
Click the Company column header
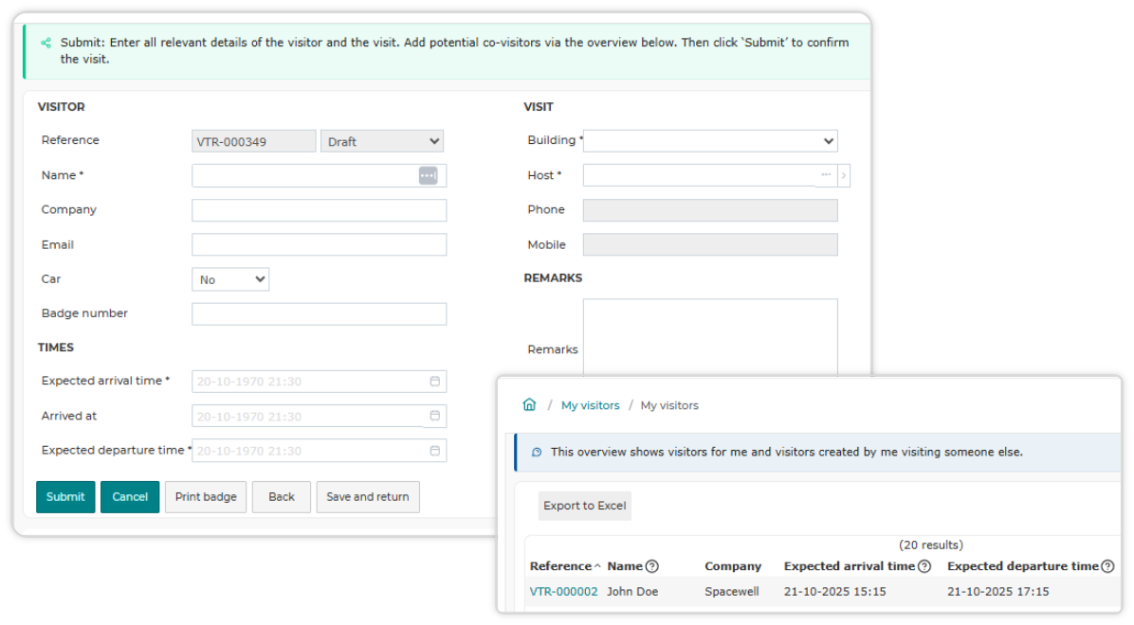[x=733, y=566]
